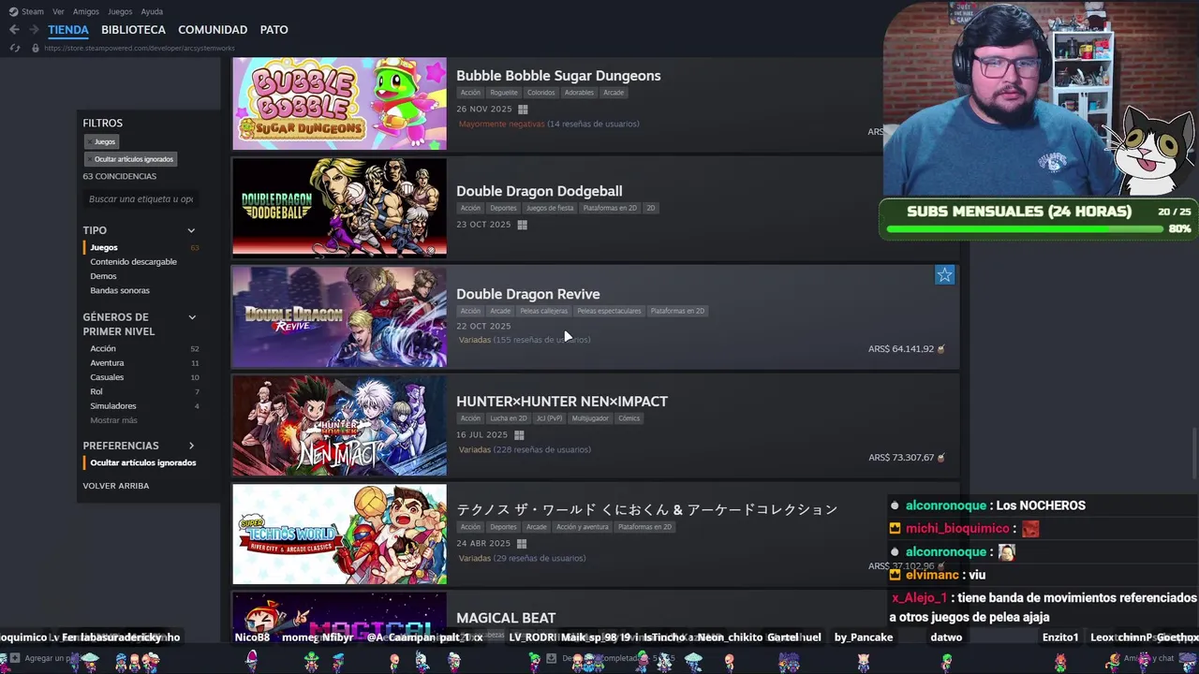Screen dimensions: 1199x674
Task: Open the Steam menu
Action: (33, 11)
